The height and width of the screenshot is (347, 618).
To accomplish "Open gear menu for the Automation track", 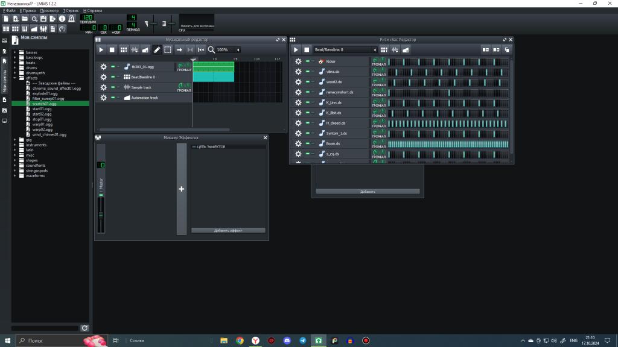I will click(x=103, y=98).
